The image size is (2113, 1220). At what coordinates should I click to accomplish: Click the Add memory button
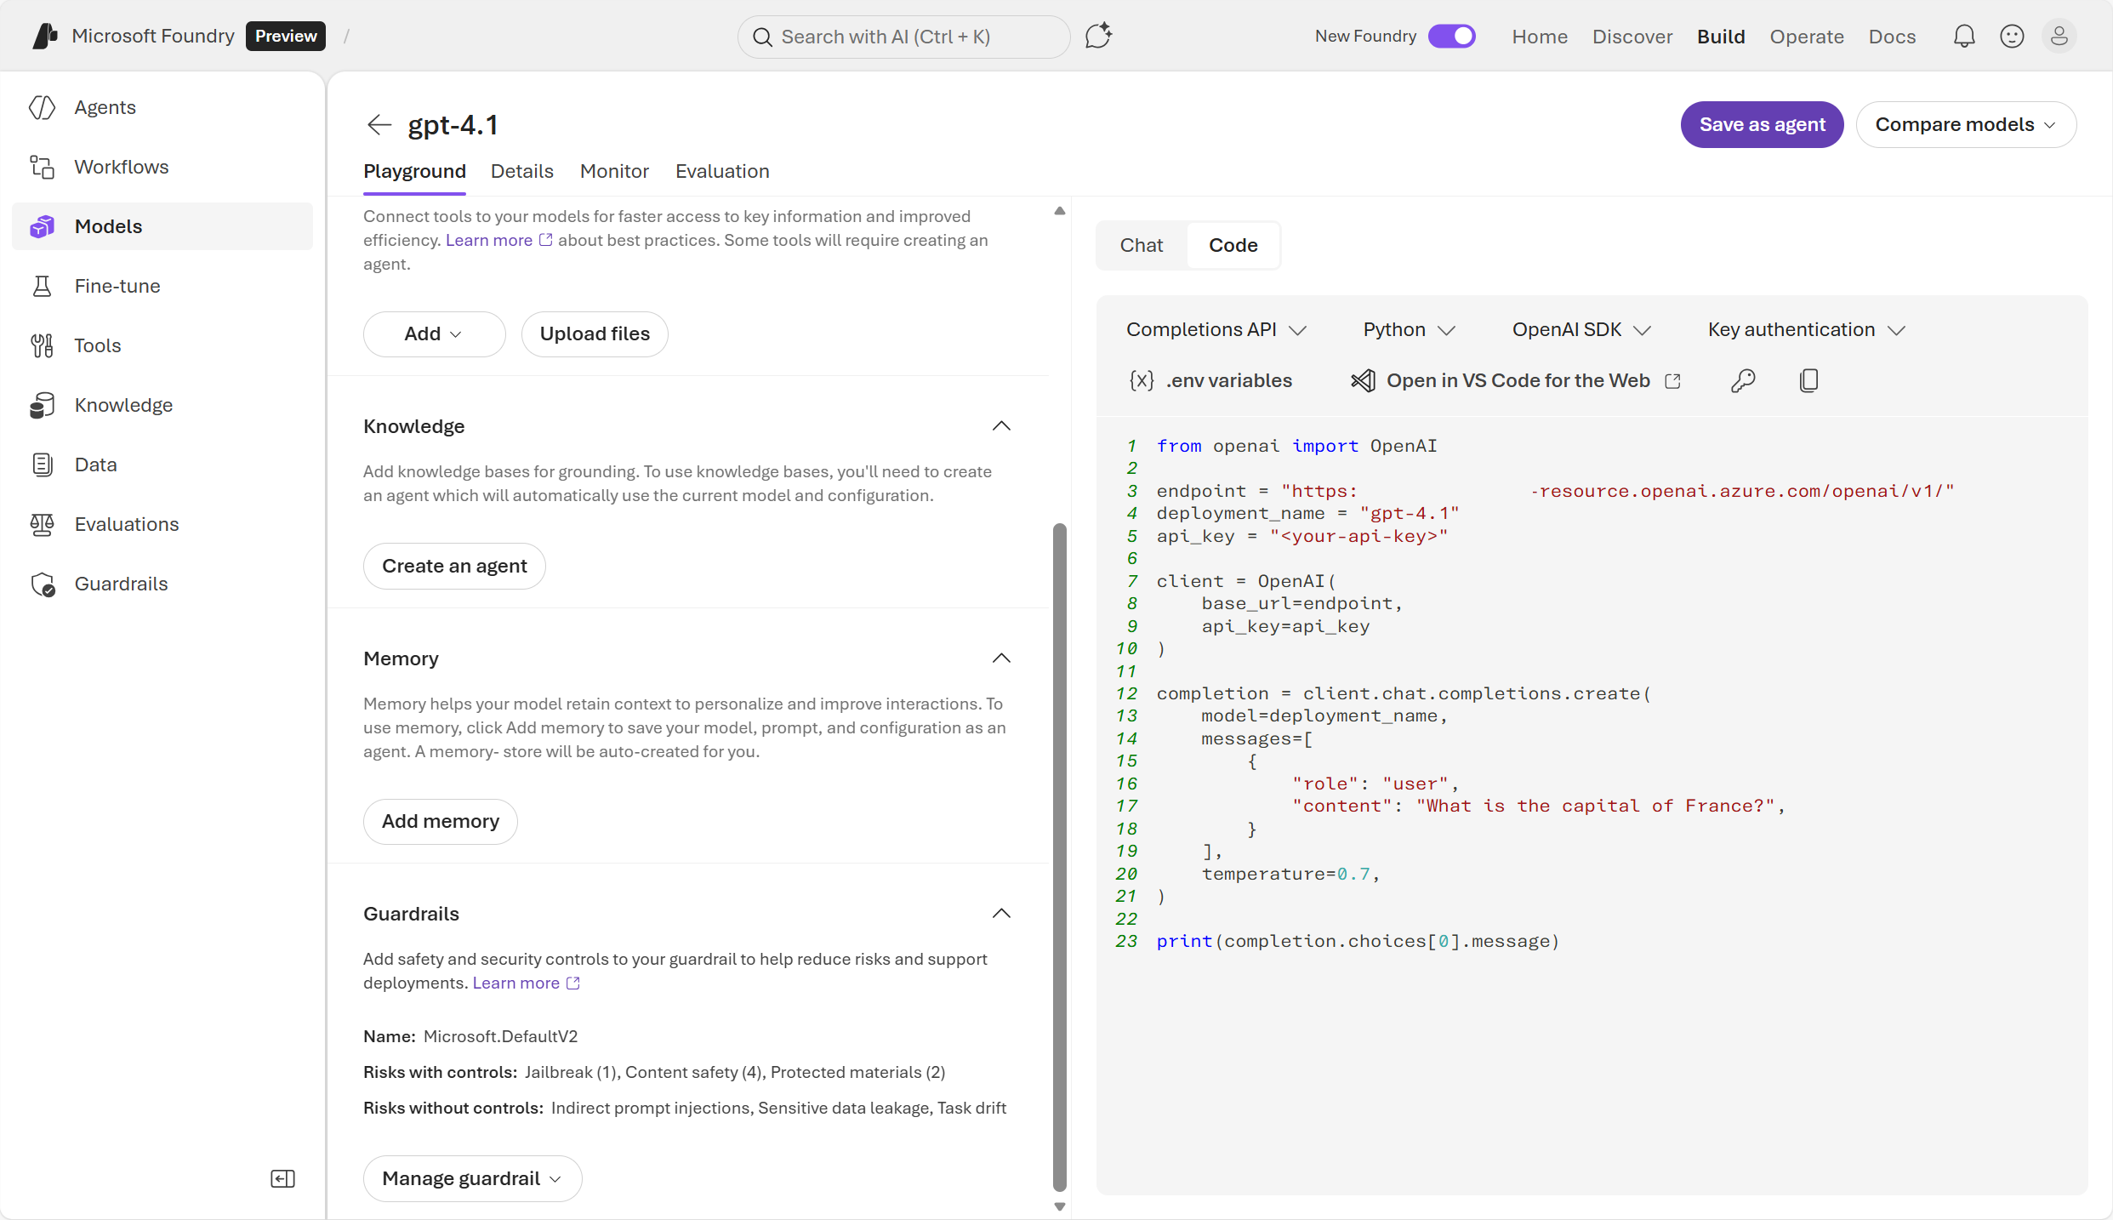click(440, 822)
